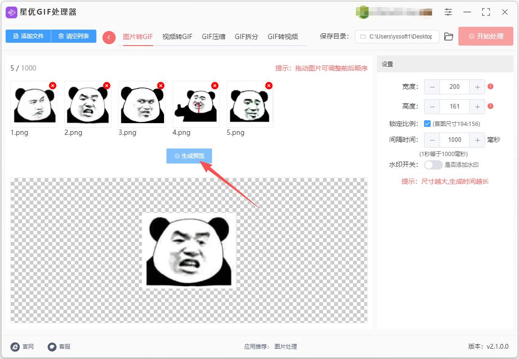519x359 pixels.
Task: Click the panda GIF preview image
Action: 189,251
